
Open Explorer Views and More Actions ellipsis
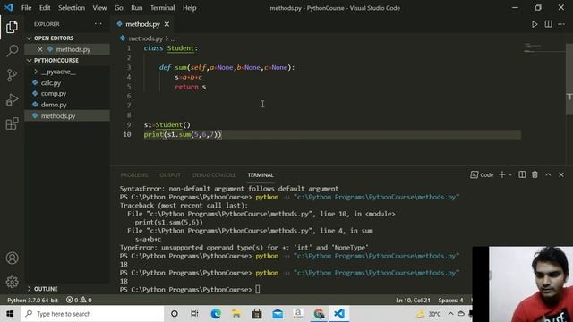(x=98, y=24)
